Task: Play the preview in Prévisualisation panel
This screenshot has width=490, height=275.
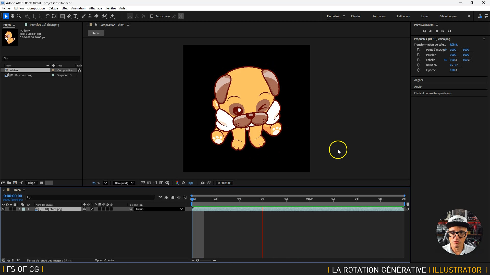Action: click(x=437, y=31)
